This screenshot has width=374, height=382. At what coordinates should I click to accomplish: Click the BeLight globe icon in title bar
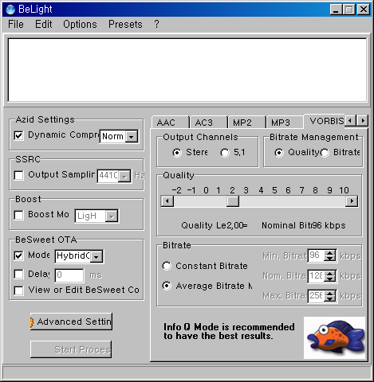(10, 10)
